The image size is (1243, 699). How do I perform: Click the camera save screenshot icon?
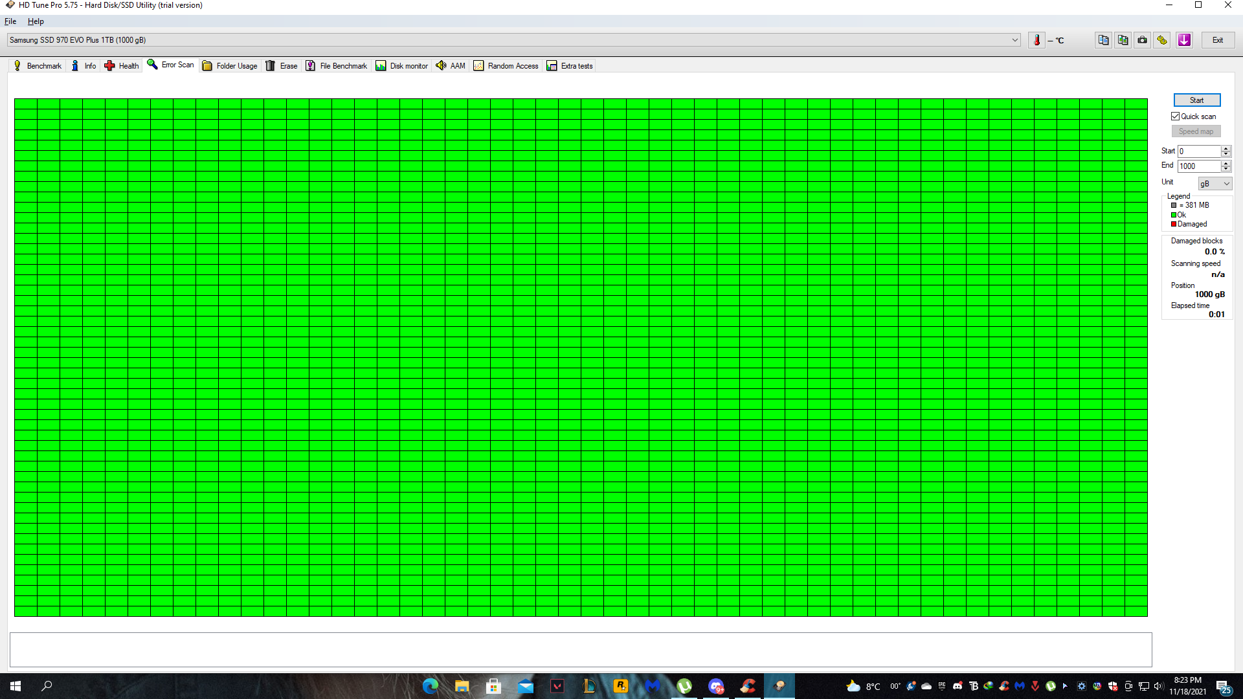(x=1143, y=40)
